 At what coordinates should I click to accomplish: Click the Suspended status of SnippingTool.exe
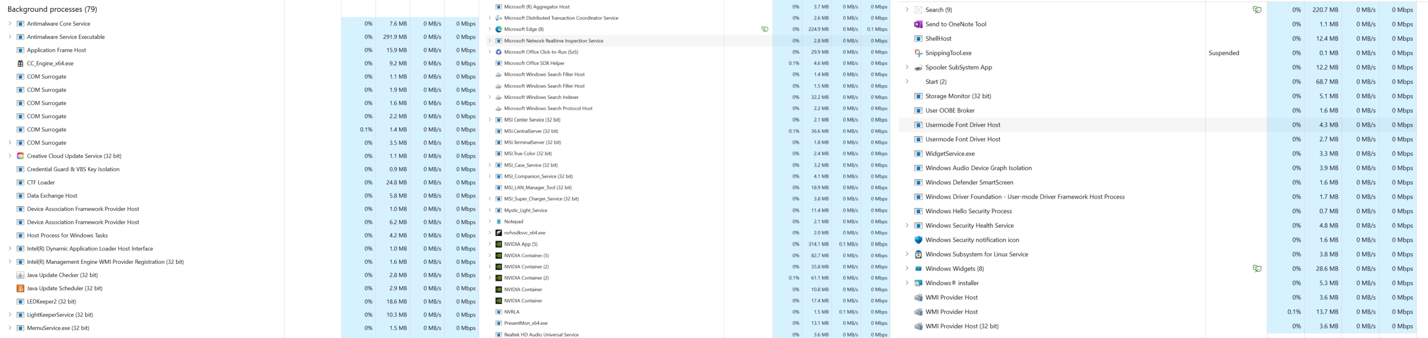pos(1224,52)
